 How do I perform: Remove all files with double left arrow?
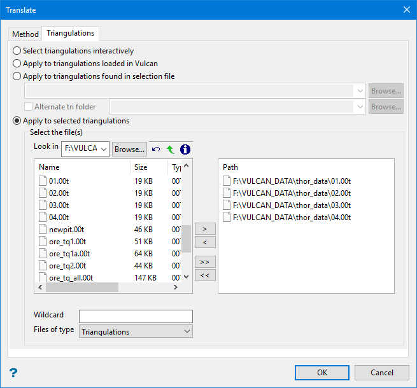click(205, 275)
